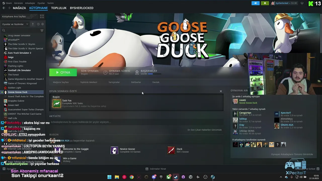Click En Son Çıkan Haberleri Görüntüle
322x181 pixels.
[205, 130]
